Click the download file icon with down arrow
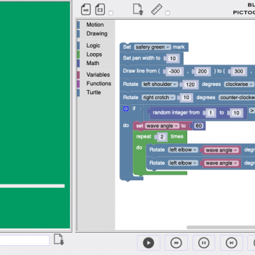Screen dimensions: 255x255 pyautogui.click(x=59, y=240)
